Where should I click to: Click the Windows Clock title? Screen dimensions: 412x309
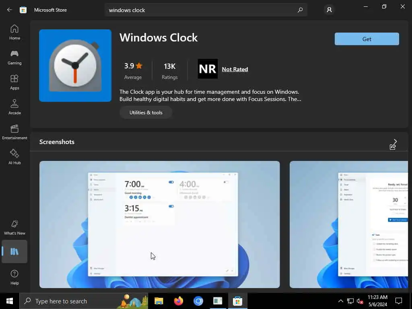pyautogui.click(x=159, y=37)
